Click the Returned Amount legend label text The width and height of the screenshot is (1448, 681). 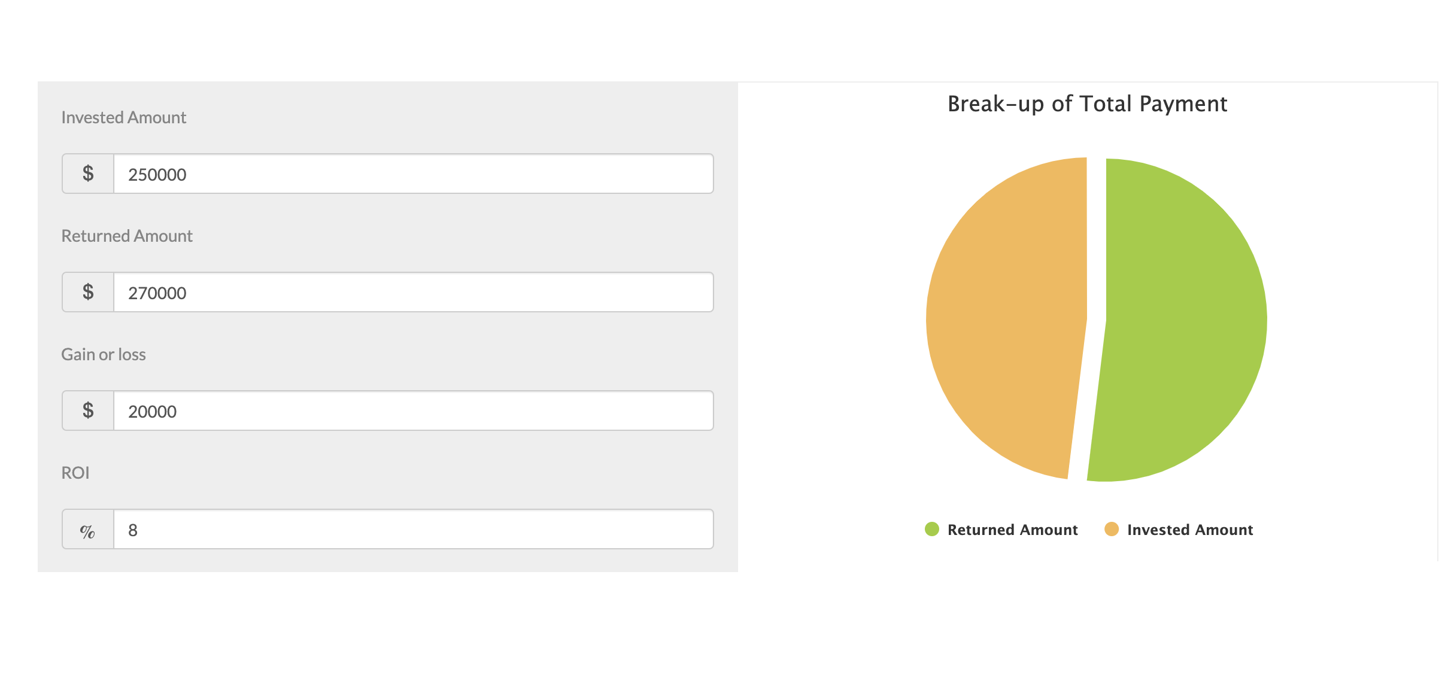pos(1012,530)
